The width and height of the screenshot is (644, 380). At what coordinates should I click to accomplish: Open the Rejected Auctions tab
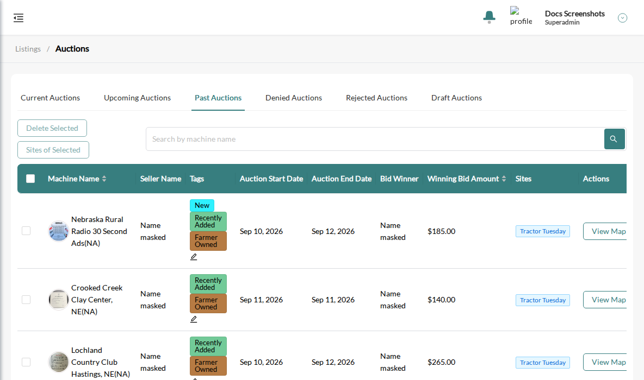[376, 98]
